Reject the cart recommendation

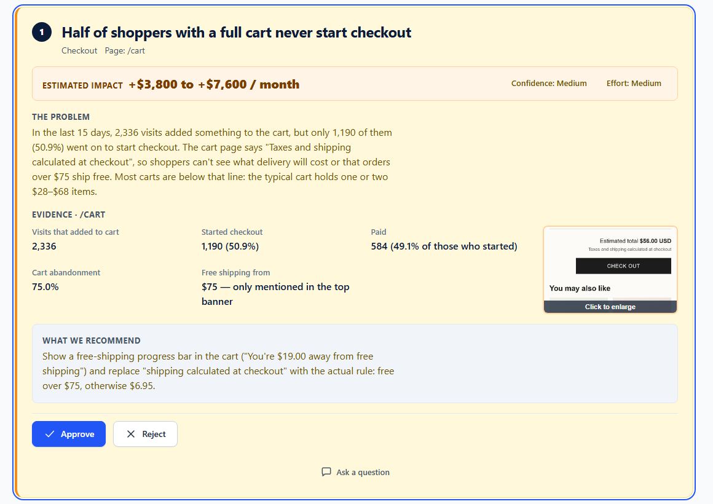[x=145, y=434]
